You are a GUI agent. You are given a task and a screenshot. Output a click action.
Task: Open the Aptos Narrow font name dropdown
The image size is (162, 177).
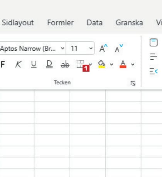point(62,48)
